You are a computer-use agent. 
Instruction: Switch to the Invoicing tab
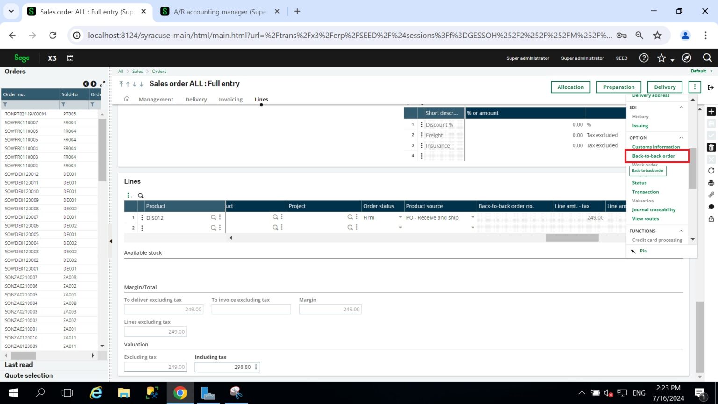click(x=231, y=100)
